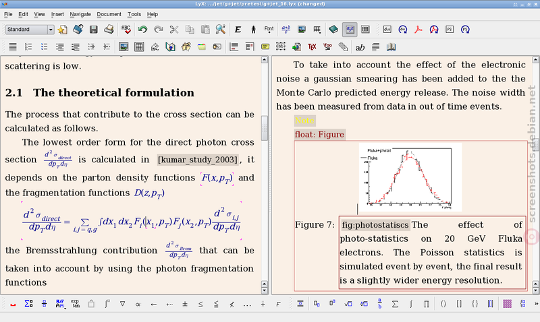Click the paperclip icon
Image resolution: width=540 pixels, height=322 pixels.
tap(343, 46)
